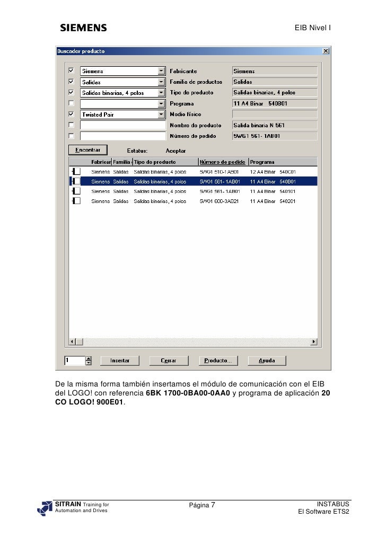Screen dimensions: 386x546
Task: Open the Siemens manufacturer dropdown
Action: coord(161,71)
